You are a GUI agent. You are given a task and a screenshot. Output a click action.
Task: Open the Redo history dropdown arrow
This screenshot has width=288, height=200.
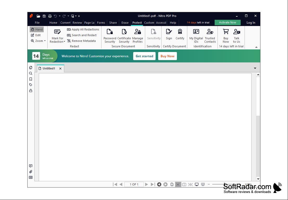(68, 16)
